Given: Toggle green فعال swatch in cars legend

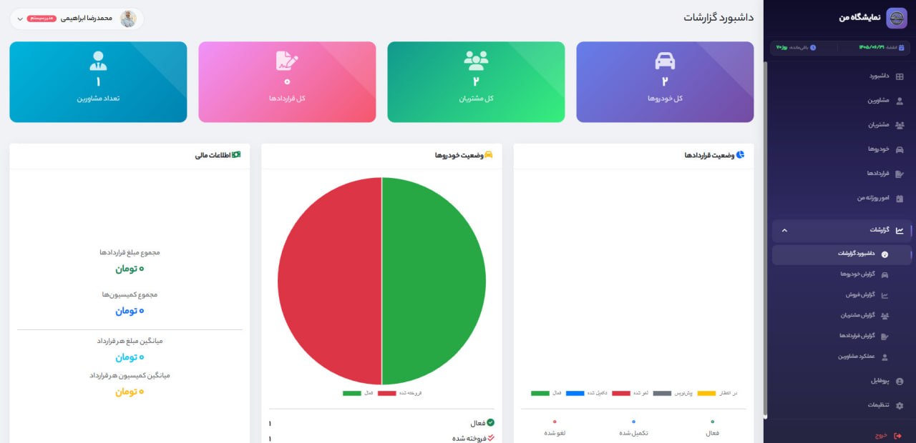Looking at the screenshot, I should point(352,393).
